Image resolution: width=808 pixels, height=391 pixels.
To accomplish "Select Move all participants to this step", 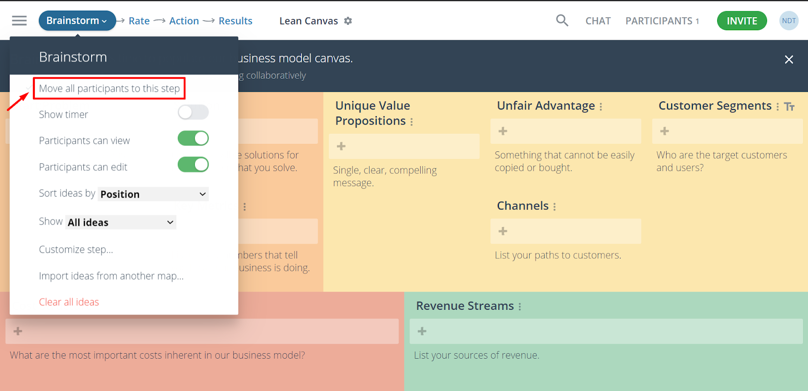I will click(109, 89).
